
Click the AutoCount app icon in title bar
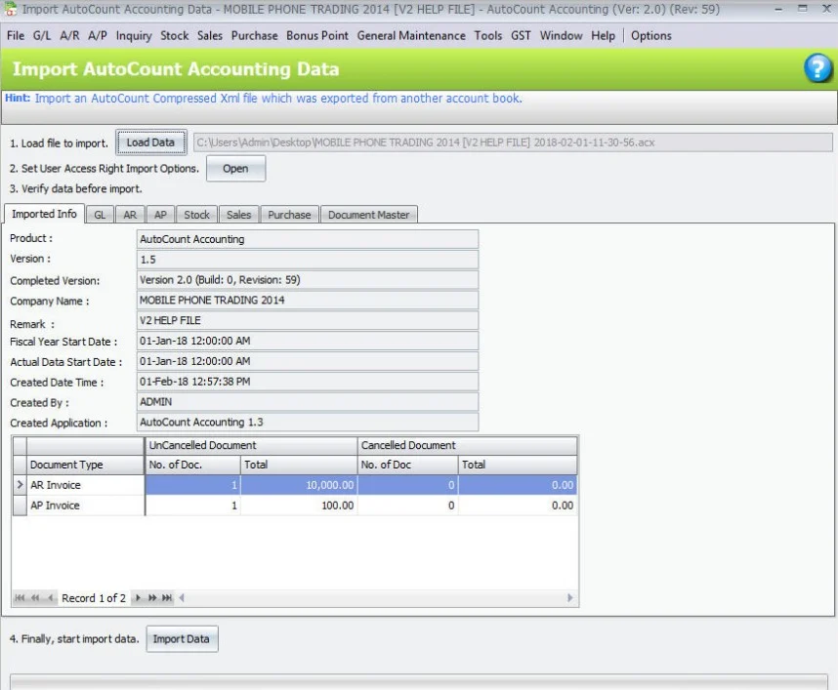(x=10, y=10)
